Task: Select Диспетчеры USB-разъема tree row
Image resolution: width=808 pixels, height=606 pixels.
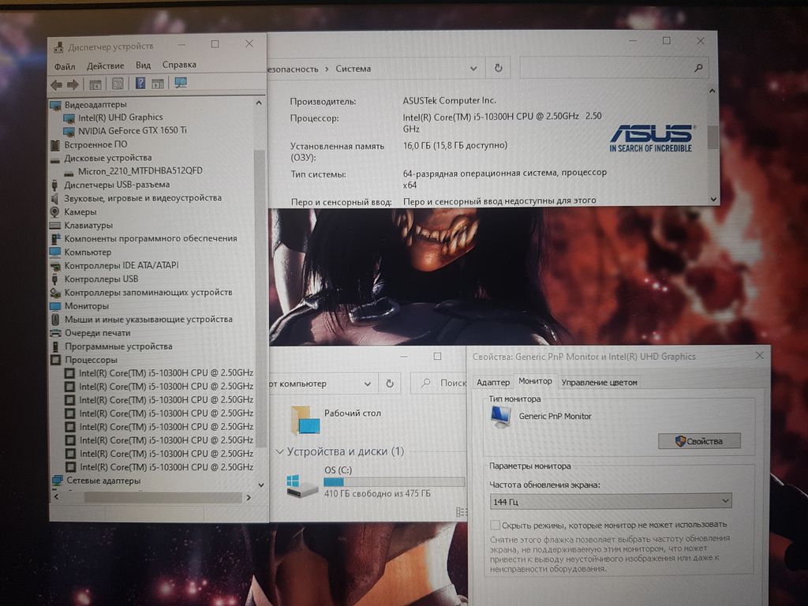Action: point(117,185)
